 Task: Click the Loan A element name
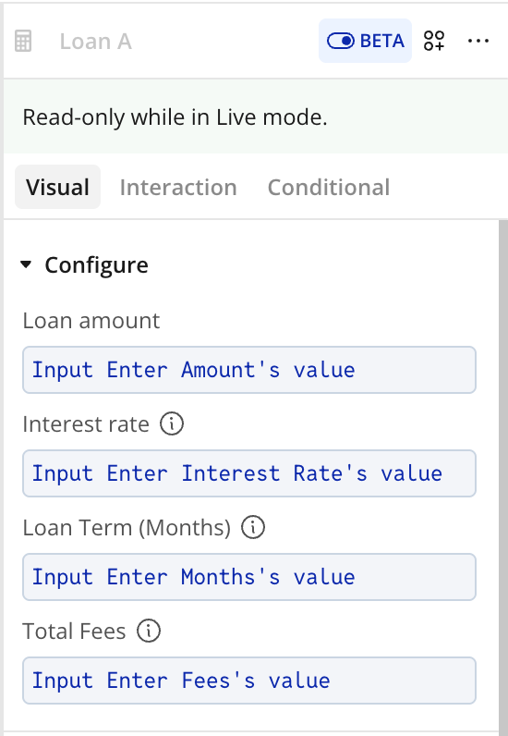tap(96, 42)
